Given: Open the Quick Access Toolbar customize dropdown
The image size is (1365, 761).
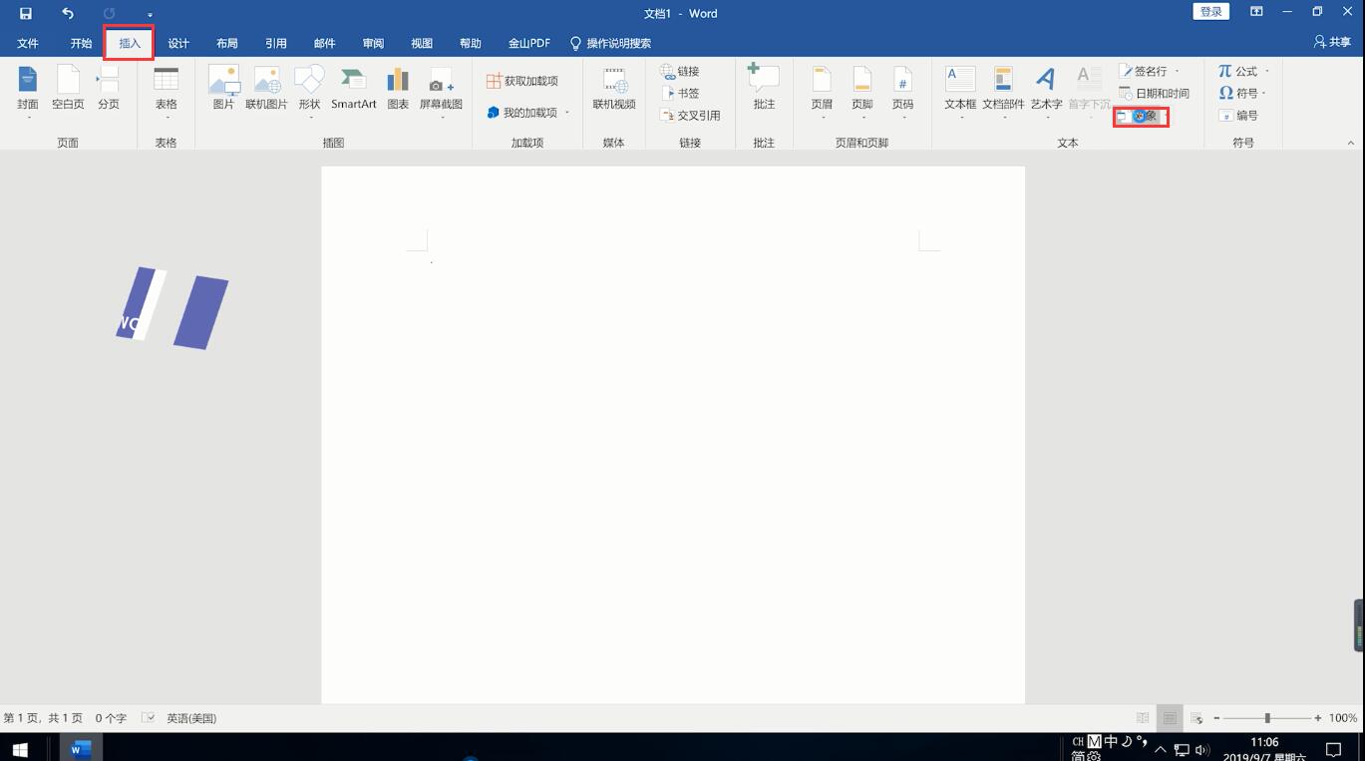Looking at the screenshot, I should coord(150,14).
